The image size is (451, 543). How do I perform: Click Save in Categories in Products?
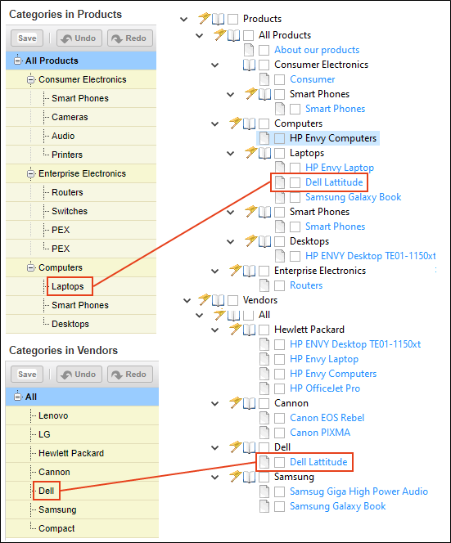27,38
